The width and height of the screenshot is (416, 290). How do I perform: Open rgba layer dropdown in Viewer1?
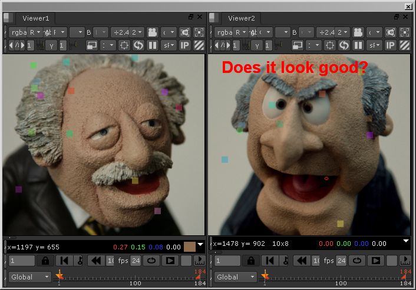pyautogui.click(x=19, y=32)
